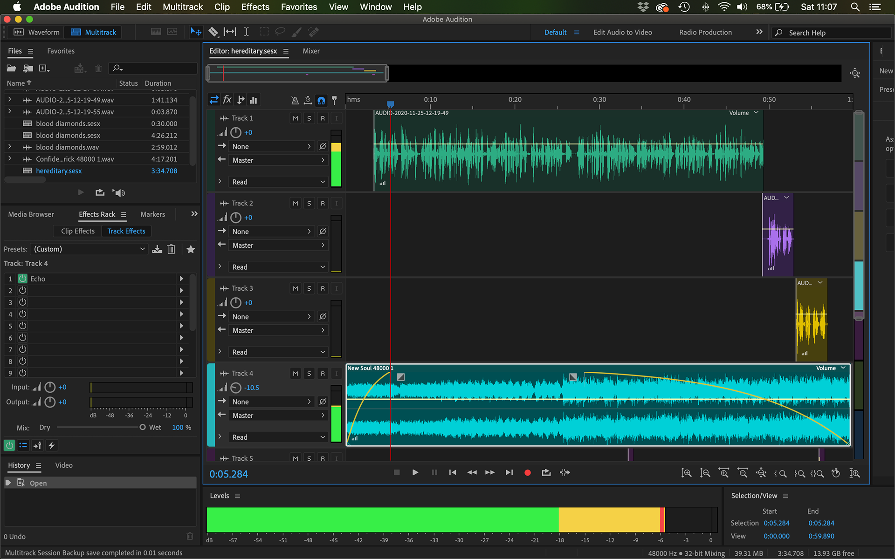Select the Time Selection tool
This screenshot has width=895, height=559.
[247, 32]
